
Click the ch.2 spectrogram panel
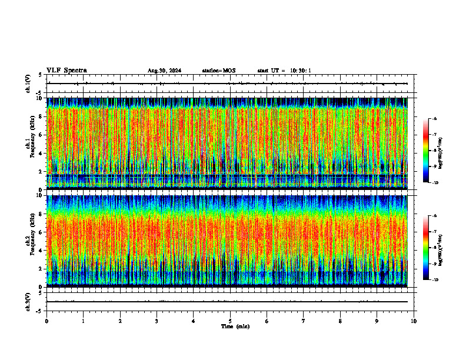click(227, 241)
